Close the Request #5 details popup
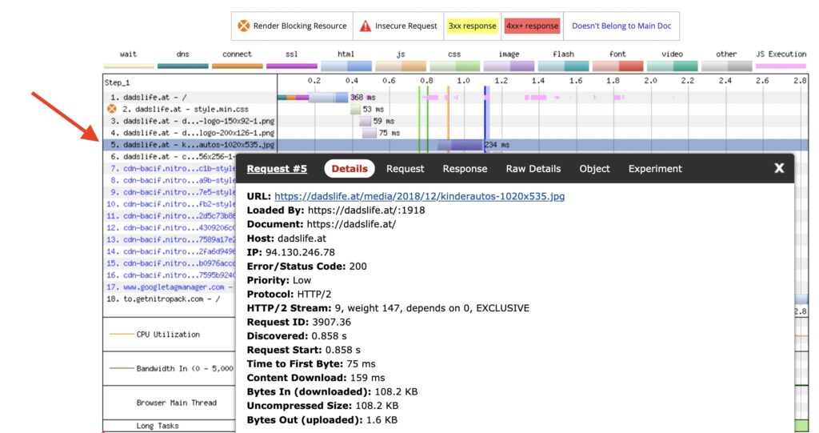819x433 pixels. (779, 168)
